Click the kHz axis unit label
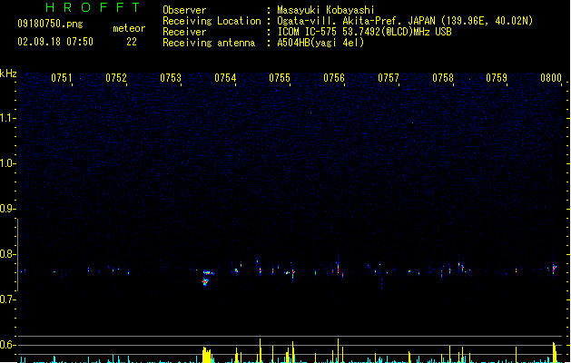Screen dimensions: 571x363 (x=8, y=74)
